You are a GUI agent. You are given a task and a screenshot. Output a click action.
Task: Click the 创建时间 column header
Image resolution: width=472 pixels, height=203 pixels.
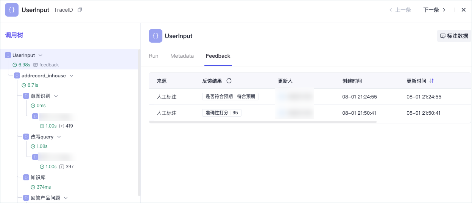point(352,81)
